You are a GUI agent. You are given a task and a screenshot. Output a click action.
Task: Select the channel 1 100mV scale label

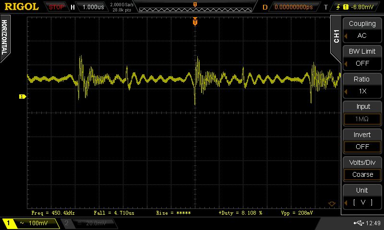click(38, 223)
